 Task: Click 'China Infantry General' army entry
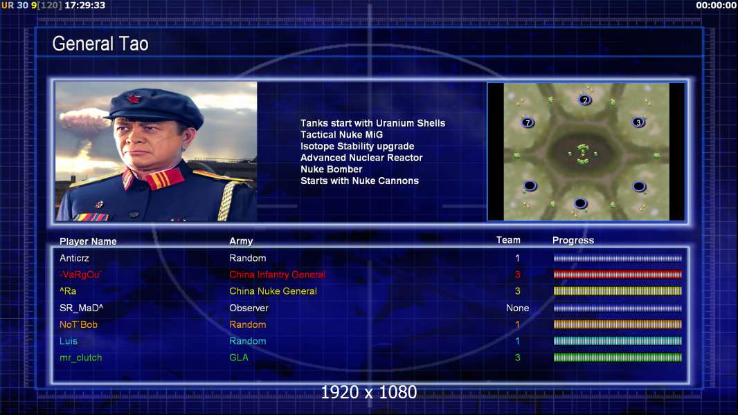pos(277,275)
